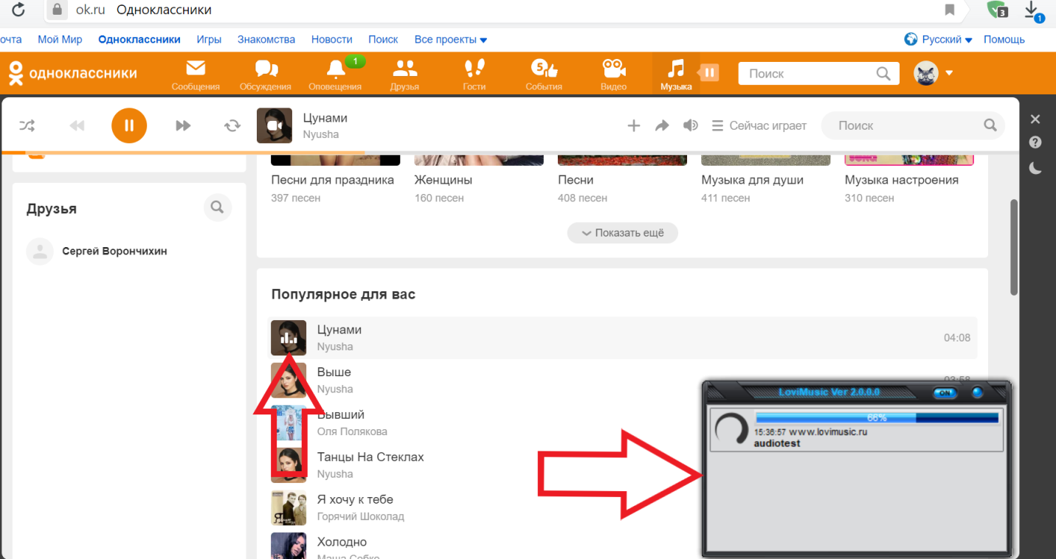Select the Одноклассники portal link
Image resolution: width=1056 pixels, height=559 pixels.
(x=139, y=40)
